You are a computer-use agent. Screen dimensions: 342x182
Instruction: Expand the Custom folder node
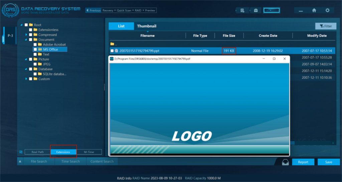click(26, 79)
